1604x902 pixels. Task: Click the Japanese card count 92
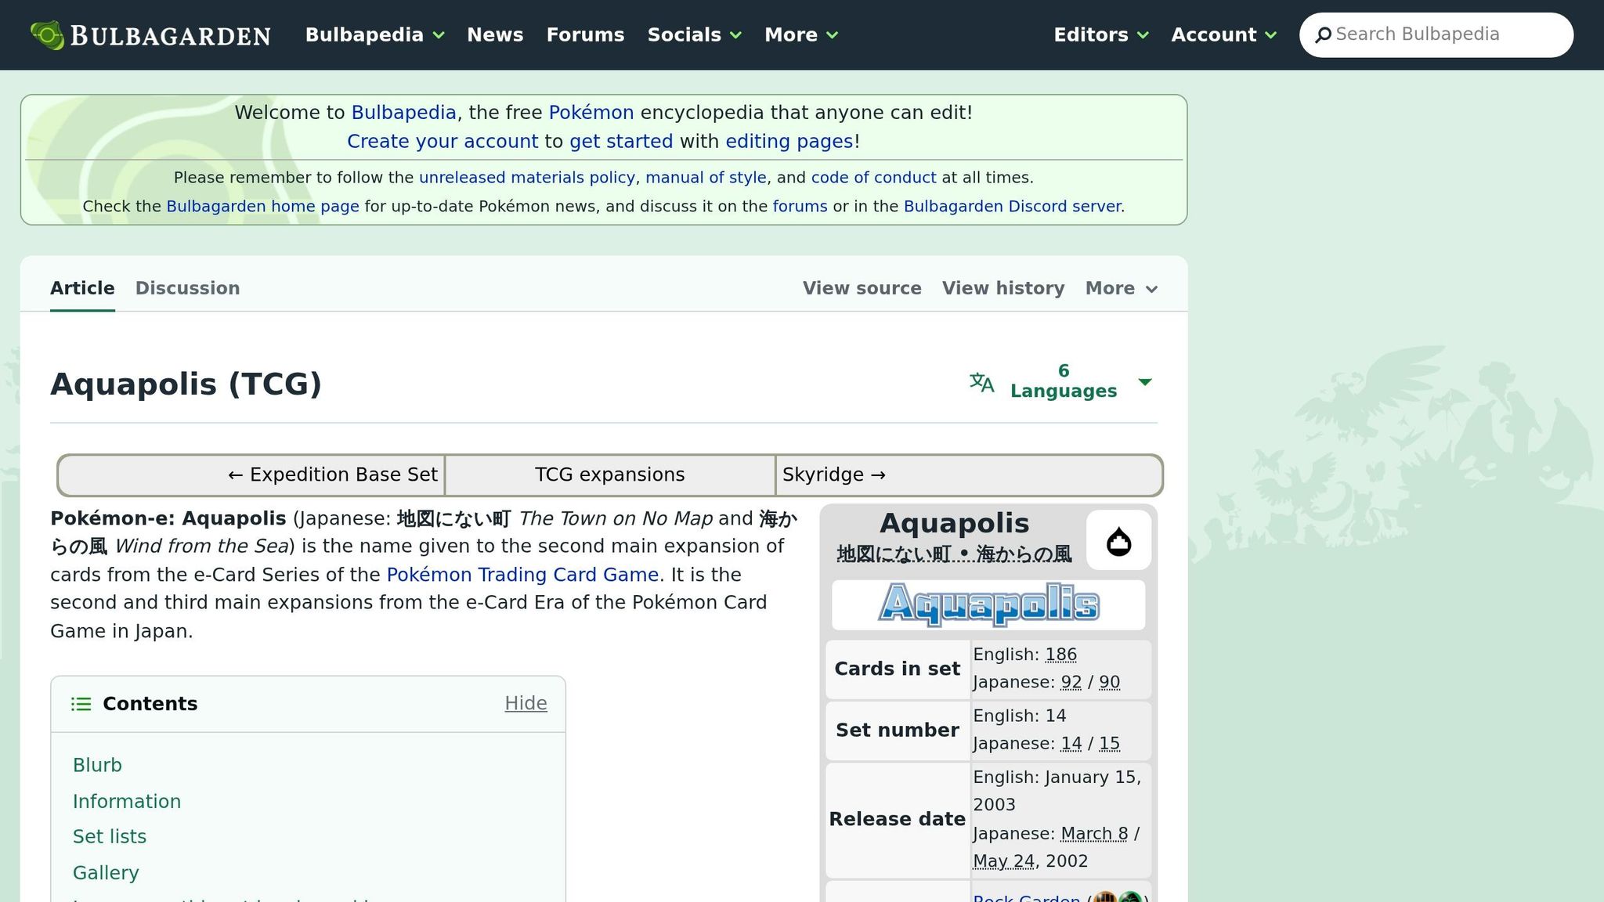tap(1071, 683)
